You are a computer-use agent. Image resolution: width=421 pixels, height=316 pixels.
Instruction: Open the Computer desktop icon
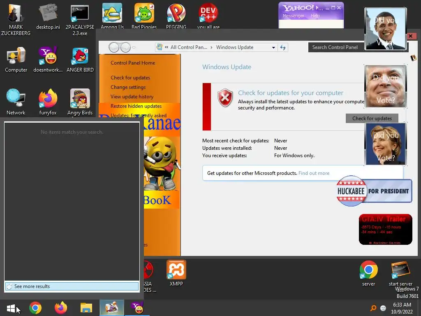tap(16, 60)
